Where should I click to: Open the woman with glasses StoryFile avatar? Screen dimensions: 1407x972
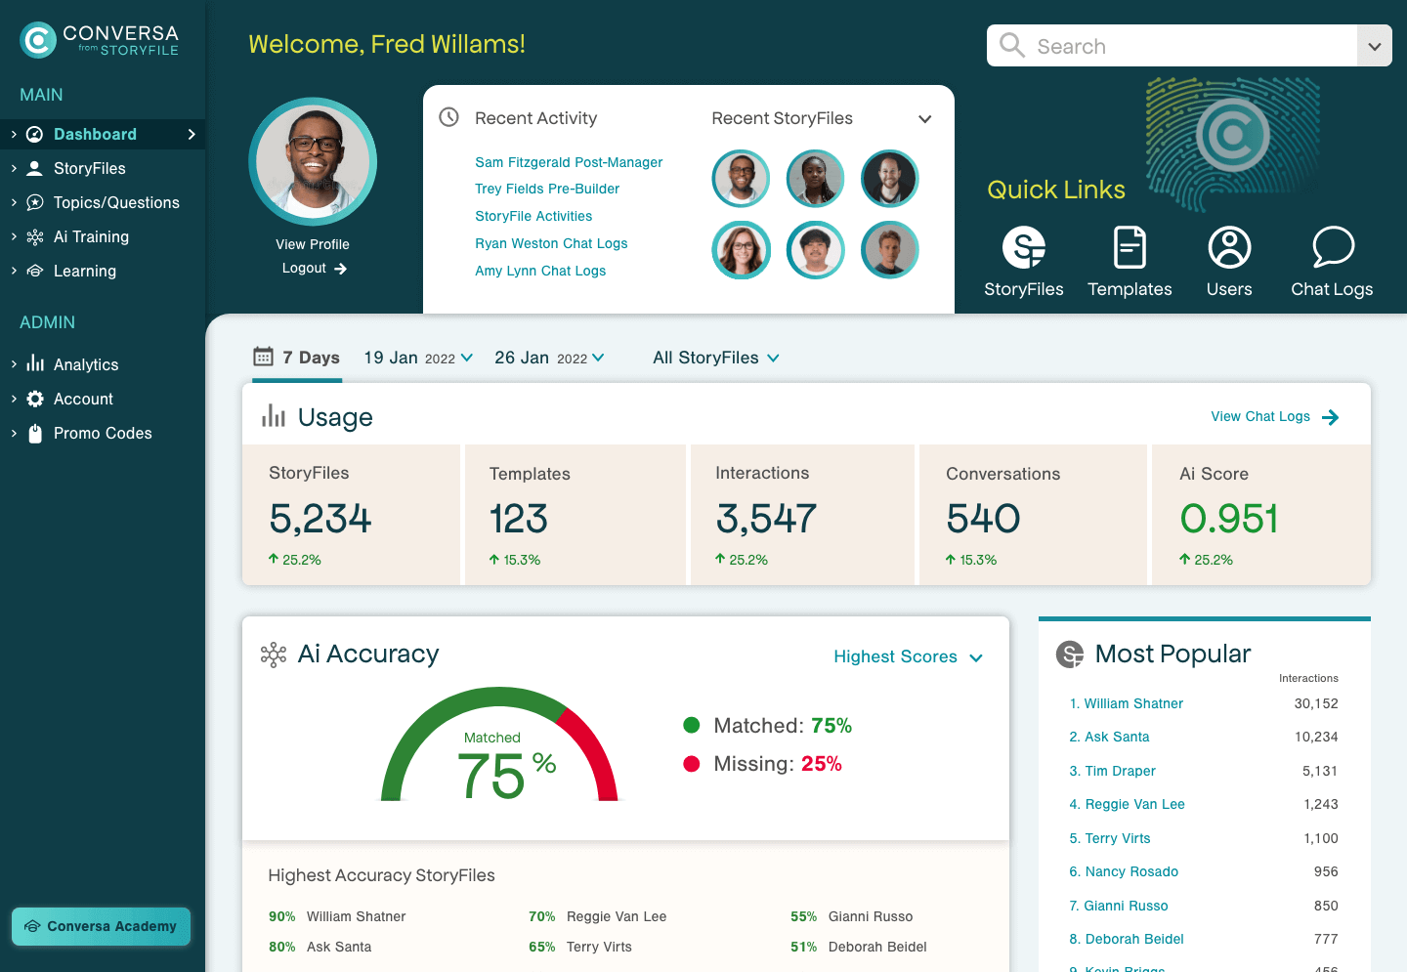pos(741,250)
